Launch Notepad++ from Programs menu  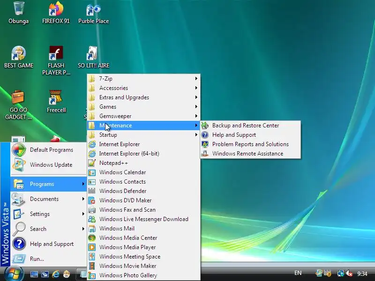tap(143, 163)
